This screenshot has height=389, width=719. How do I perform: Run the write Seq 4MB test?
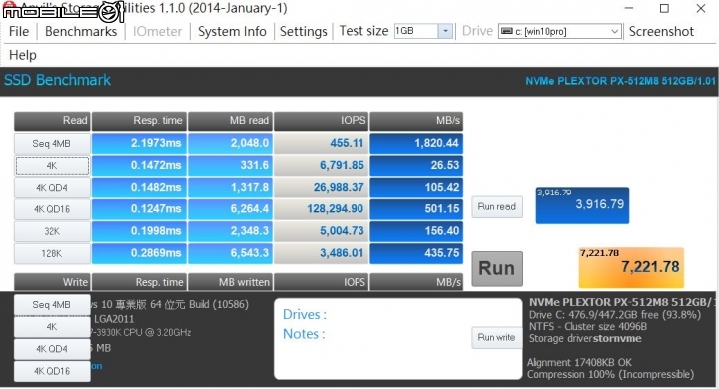click(x=52, y=304)
